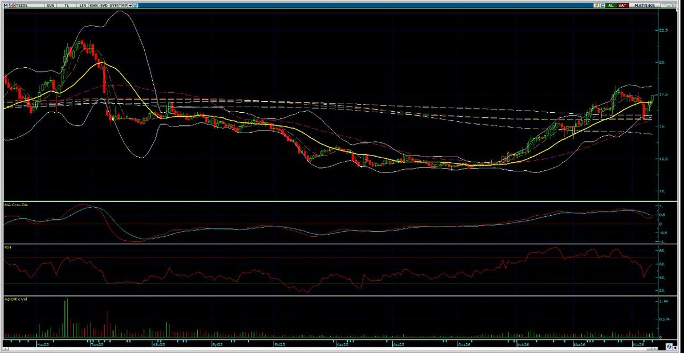Click the Oca26 date axis label
This screenshot has height=353, width=684.
(464, 344)
